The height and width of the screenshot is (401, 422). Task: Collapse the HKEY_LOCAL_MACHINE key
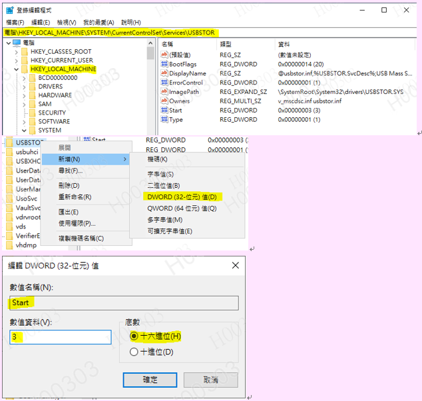click(17, 69)
